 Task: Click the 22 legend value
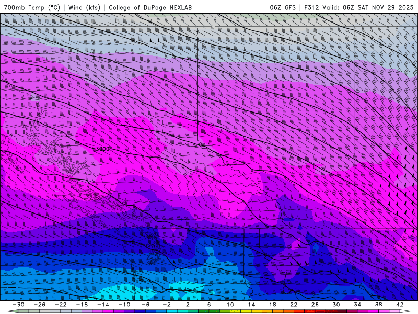point(294,305)
